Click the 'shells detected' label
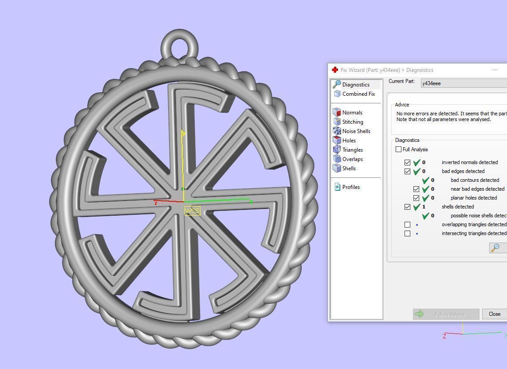Image resolution: width=507 pixels, height=369 pixels. pos(457,207)
